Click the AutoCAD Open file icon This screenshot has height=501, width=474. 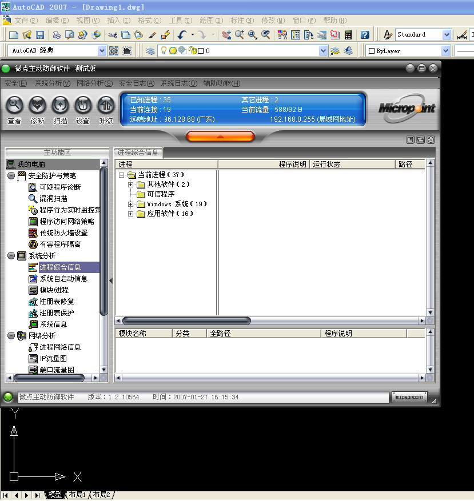[x=27, y=34]
